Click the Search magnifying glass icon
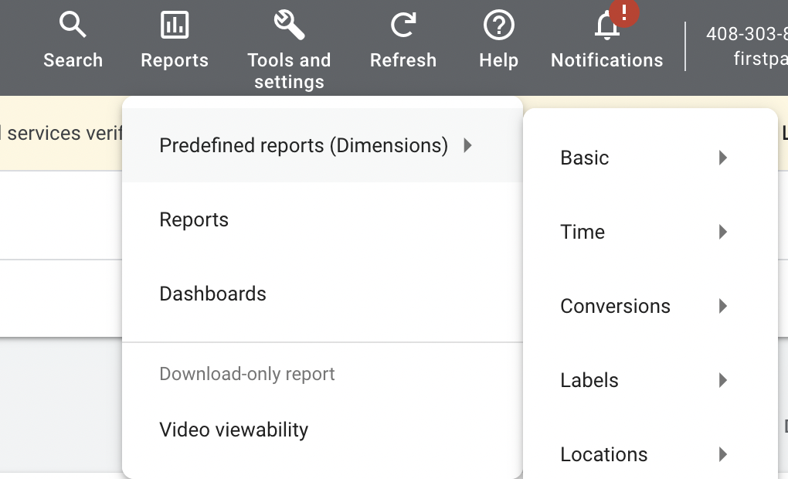Viewport: 788px width, 479px height. point(73,26)
